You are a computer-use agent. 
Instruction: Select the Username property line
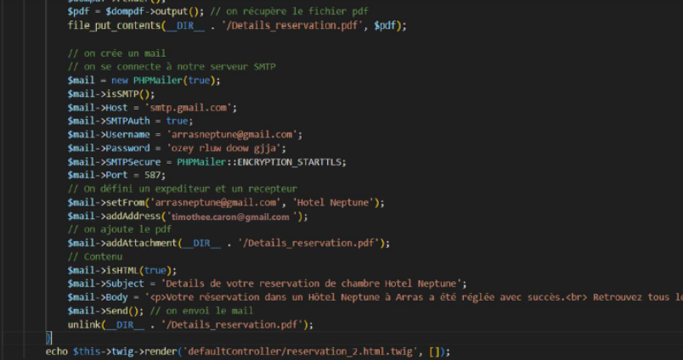click(x=184, y=135)
